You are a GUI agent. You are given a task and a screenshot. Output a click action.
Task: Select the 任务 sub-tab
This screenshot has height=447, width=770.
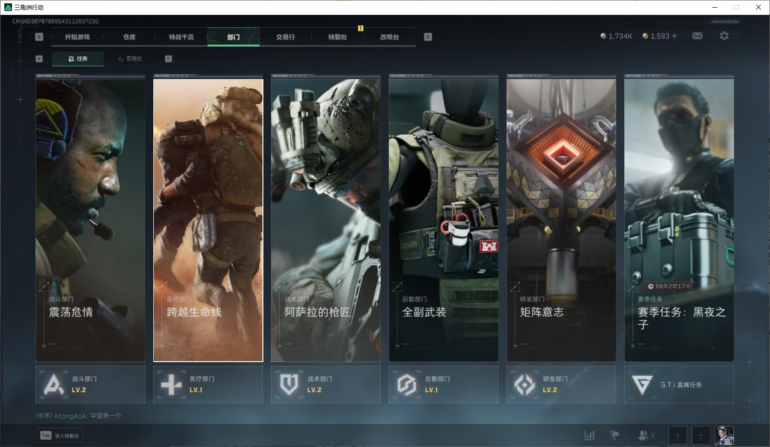78,59
